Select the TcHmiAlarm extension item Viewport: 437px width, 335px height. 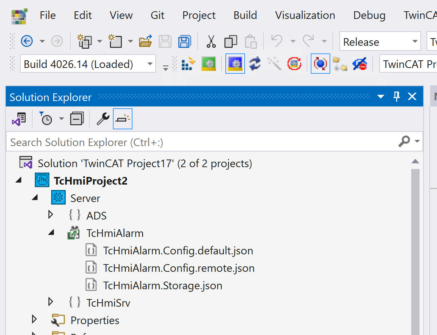point(115,233)
